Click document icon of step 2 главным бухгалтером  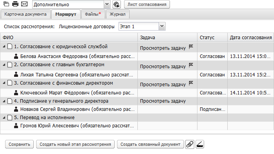[x=10, y=65]
